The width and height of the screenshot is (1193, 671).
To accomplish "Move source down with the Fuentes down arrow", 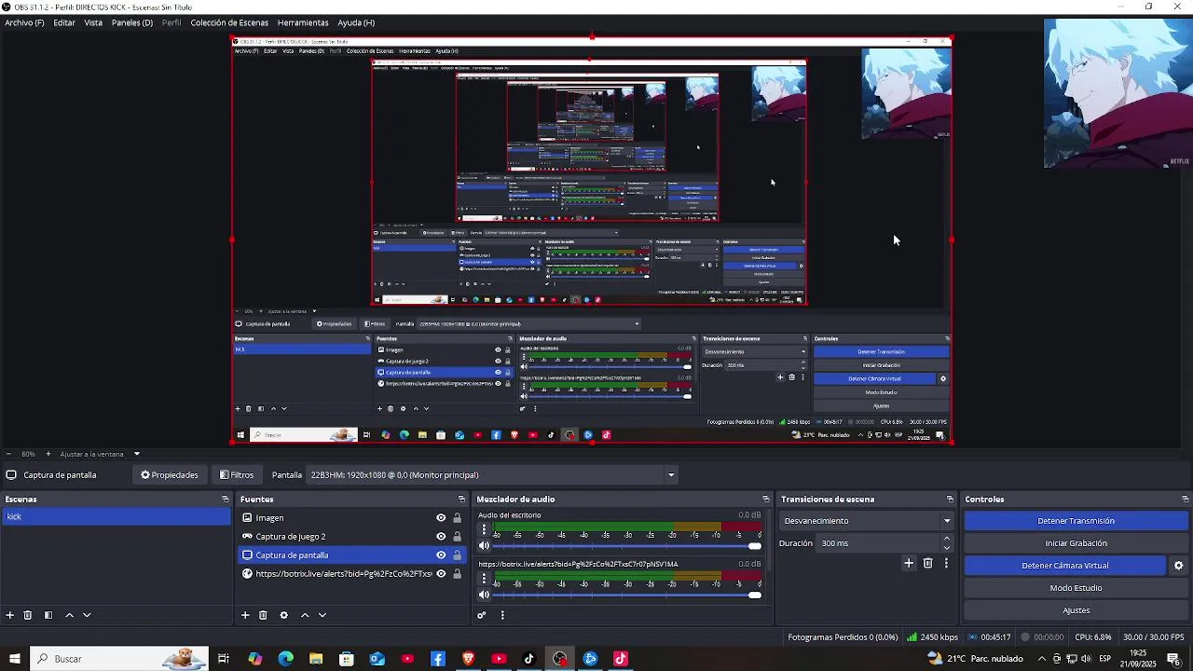I will pos(322,615).
